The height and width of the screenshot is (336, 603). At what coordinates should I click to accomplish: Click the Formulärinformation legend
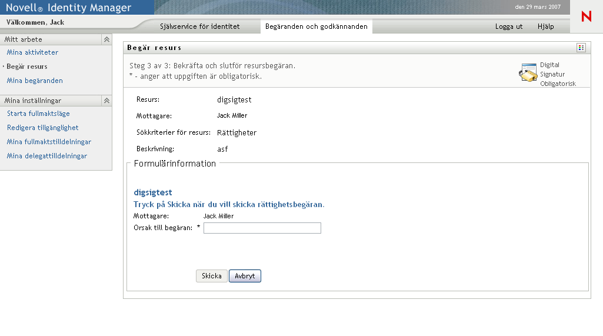click(x=175, y=164)
